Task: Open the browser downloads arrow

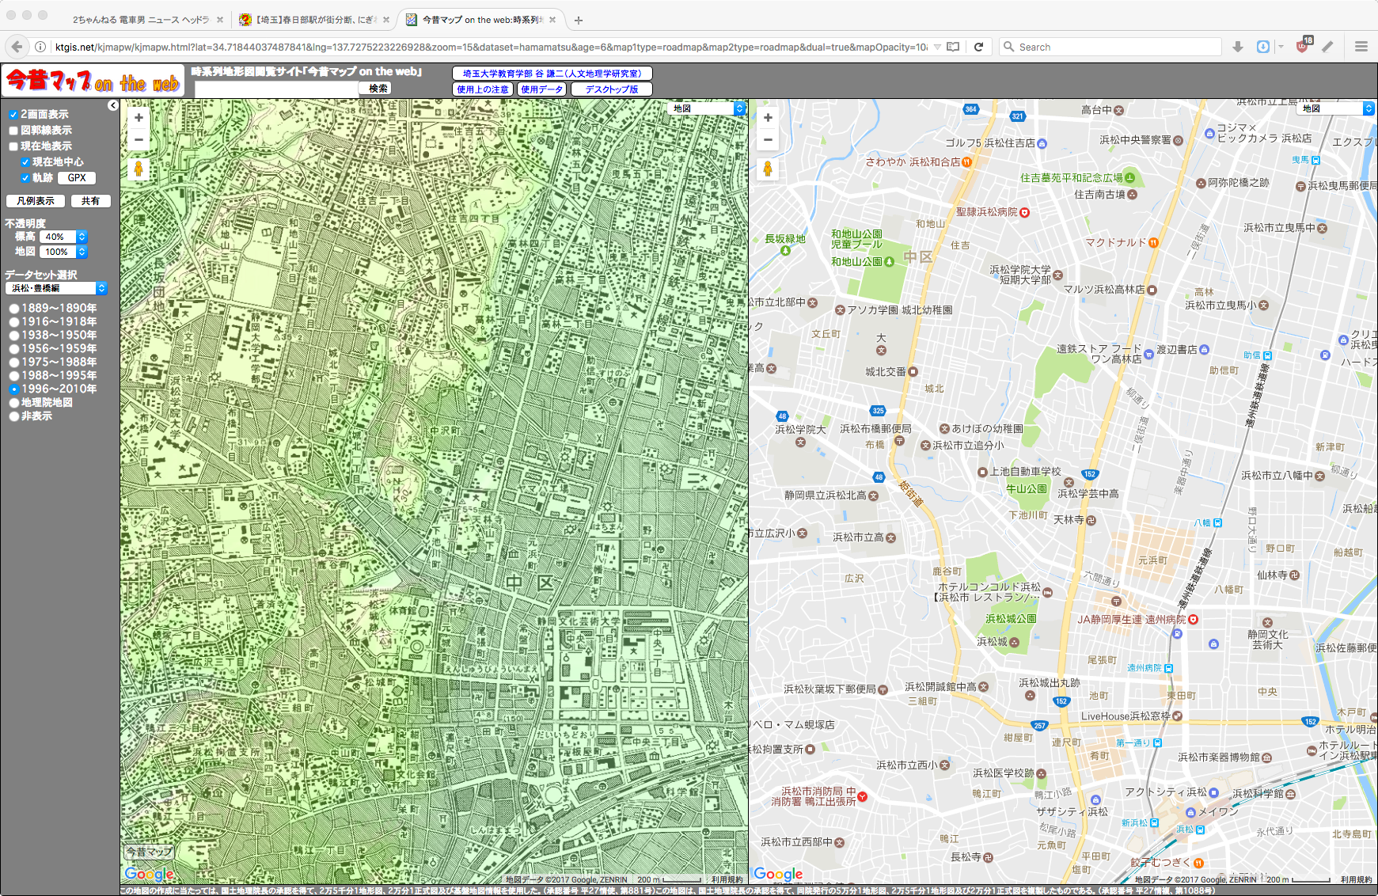Action: (1238, 47)
